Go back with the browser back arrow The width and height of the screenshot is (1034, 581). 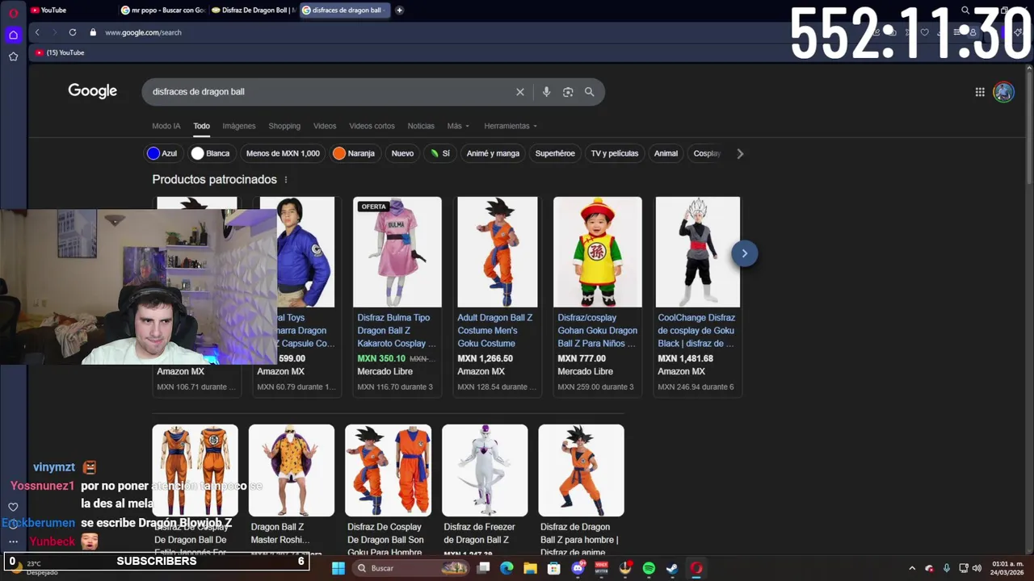point(37,32)
